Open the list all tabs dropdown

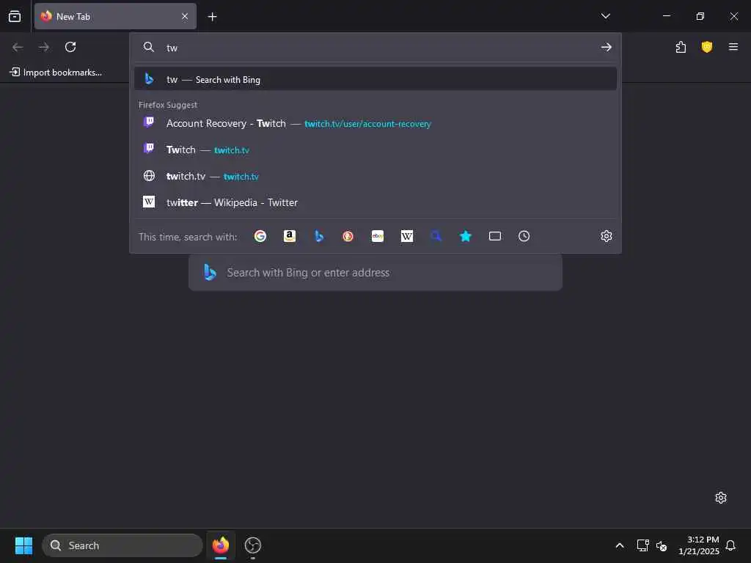[x=605, y=16]
